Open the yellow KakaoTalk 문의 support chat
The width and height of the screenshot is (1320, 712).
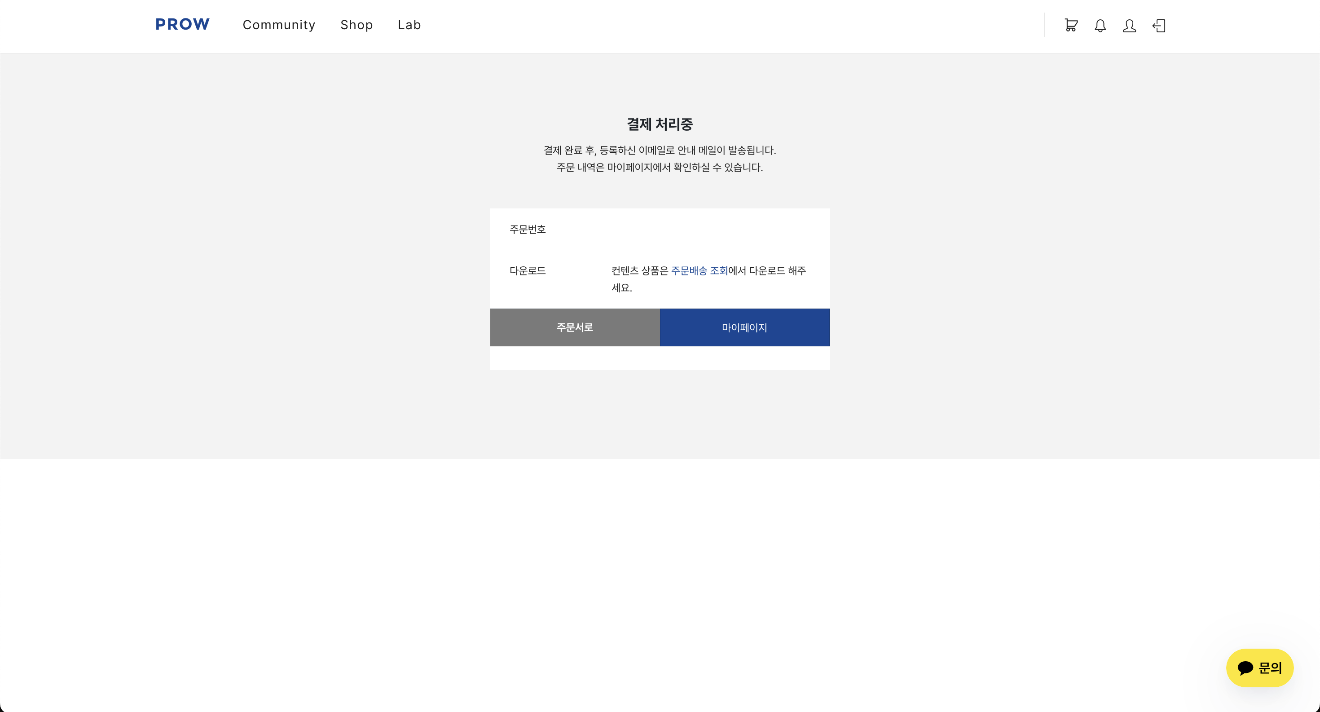click(1259, 668)
